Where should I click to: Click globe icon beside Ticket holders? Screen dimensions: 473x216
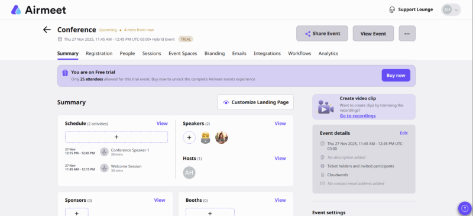point(322,166)
